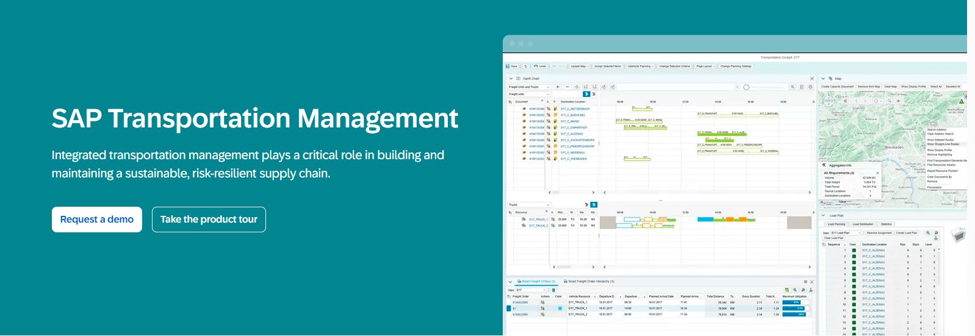The image size is (975, 336).
Task: Switch to Statistics tab
Action: pos(886,224)
